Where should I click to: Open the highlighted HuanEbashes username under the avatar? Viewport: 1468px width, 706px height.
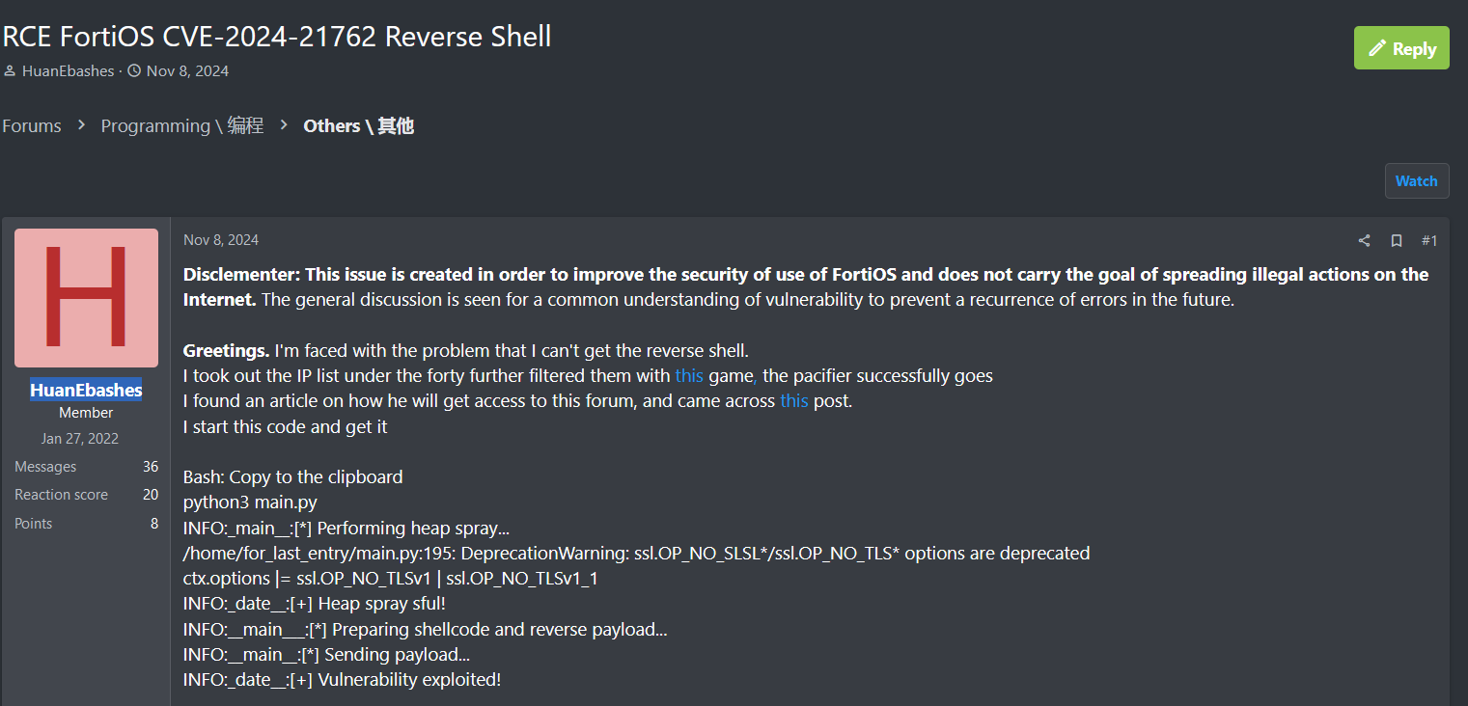click(86, 390)
